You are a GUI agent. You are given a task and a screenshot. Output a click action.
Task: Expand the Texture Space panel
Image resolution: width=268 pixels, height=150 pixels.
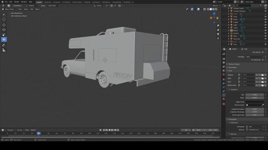[x=234, y=64]
